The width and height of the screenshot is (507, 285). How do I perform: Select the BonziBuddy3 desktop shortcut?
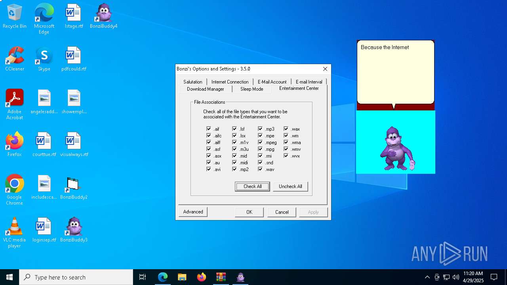[74, 230]
